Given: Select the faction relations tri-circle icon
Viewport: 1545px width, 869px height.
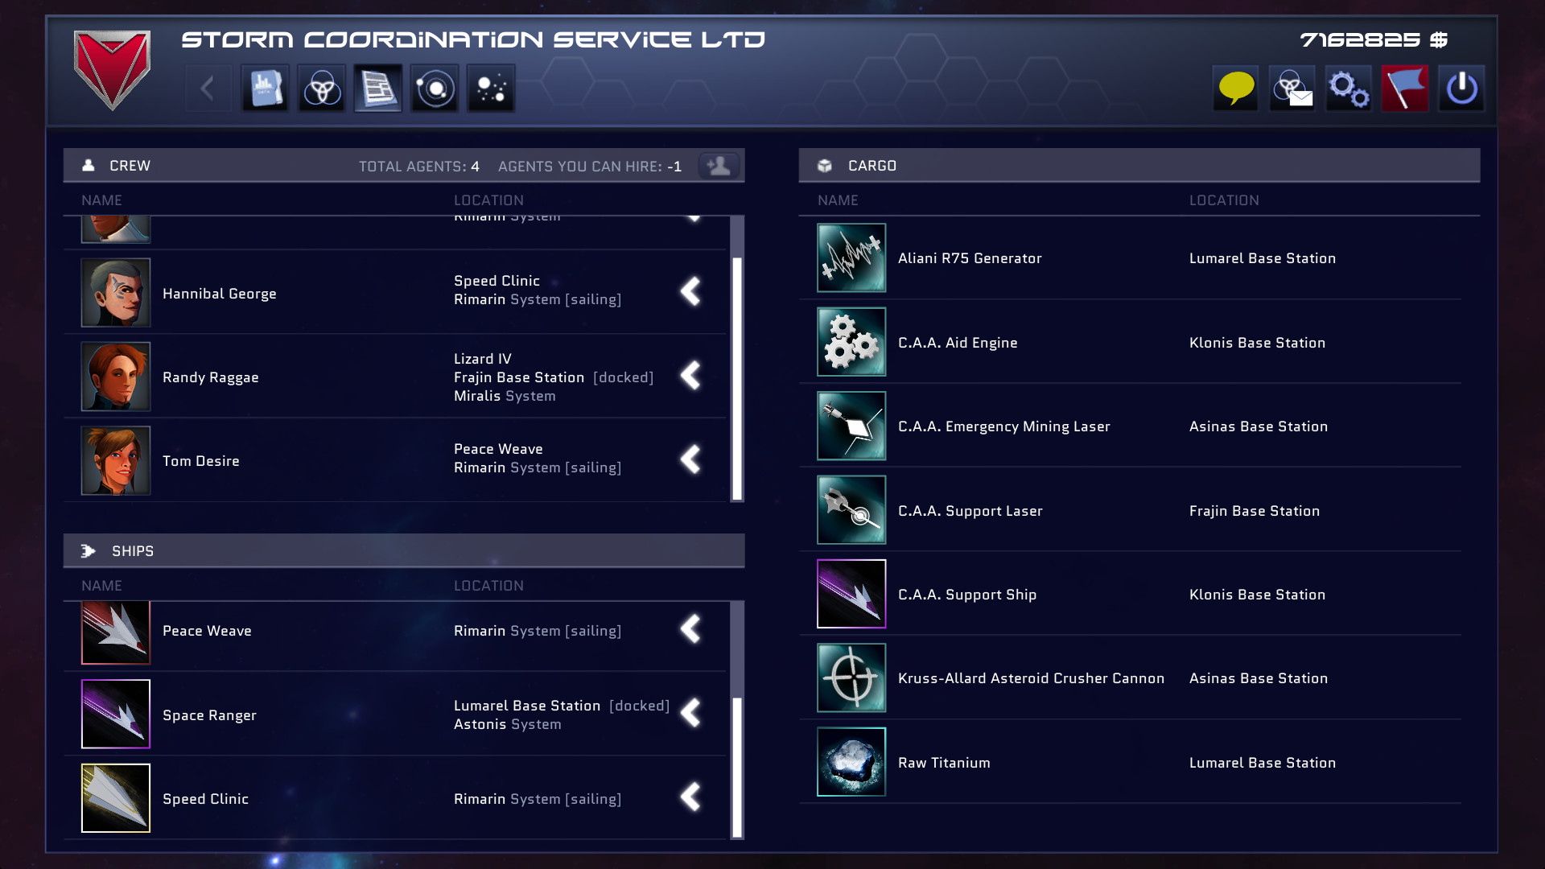Looking at the screenshot, I should pos(321,89).
